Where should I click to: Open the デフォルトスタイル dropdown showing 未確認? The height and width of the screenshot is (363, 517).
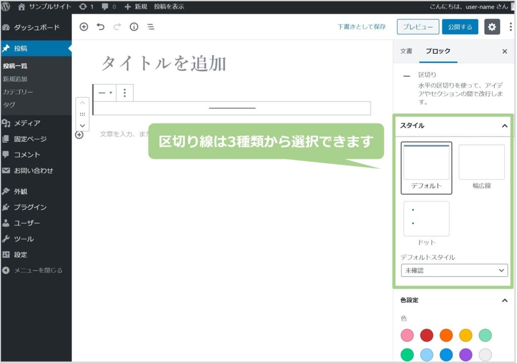(x=454, y=270)
